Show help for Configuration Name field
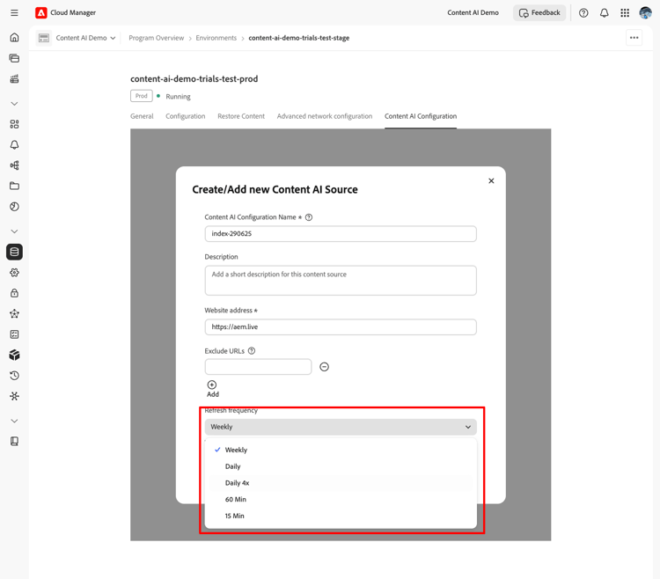Screen dimensions: 660x579 click(309, 217)
